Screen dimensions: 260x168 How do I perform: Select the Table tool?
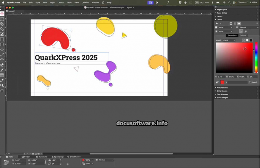point(2,75)
